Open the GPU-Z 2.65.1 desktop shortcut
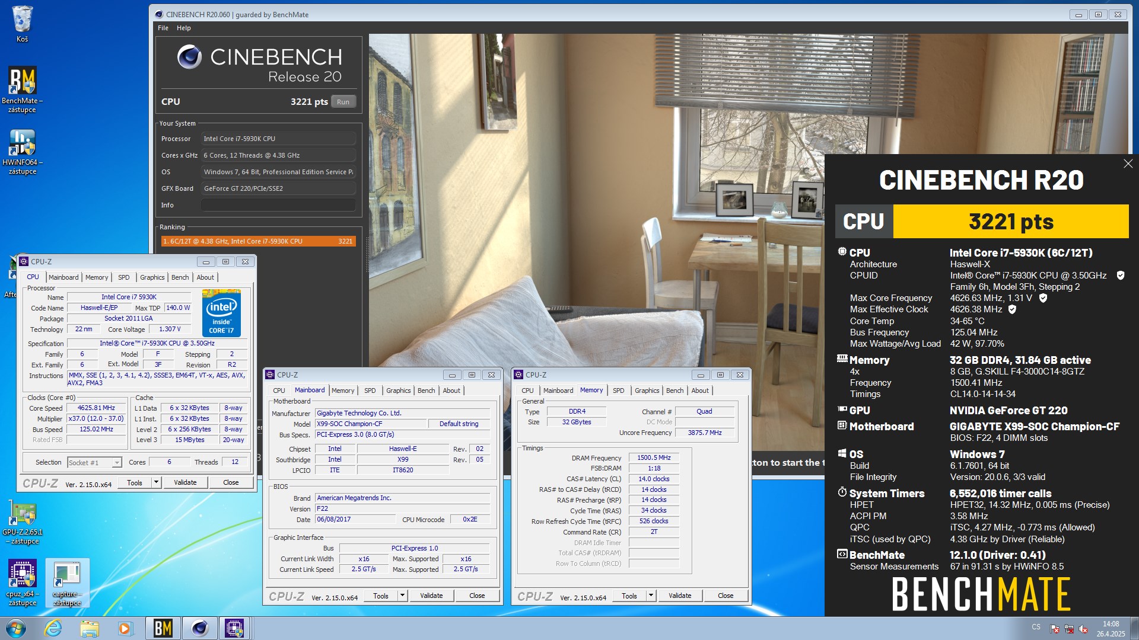Image resolution: width=1139 pixels, height=640 pixels. pyautogui.click(x=23, y=521)
